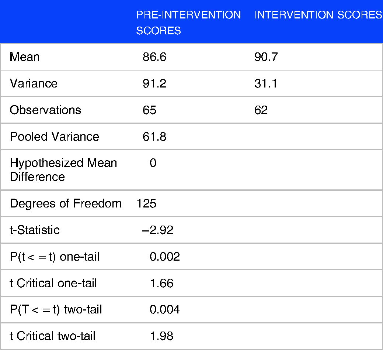Viewport: 383px width, 350px height.
Task: Click the two-tail p-value 0.004
Action: pos(165,310)
